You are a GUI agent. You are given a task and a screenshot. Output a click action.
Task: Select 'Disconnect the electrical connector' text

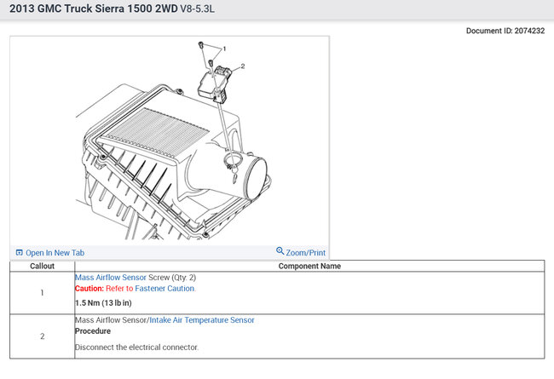tap(136, 347)
